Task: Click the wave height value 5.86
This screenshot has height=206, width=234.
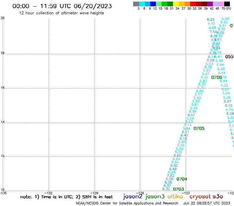Action: [x=196, y=101]
